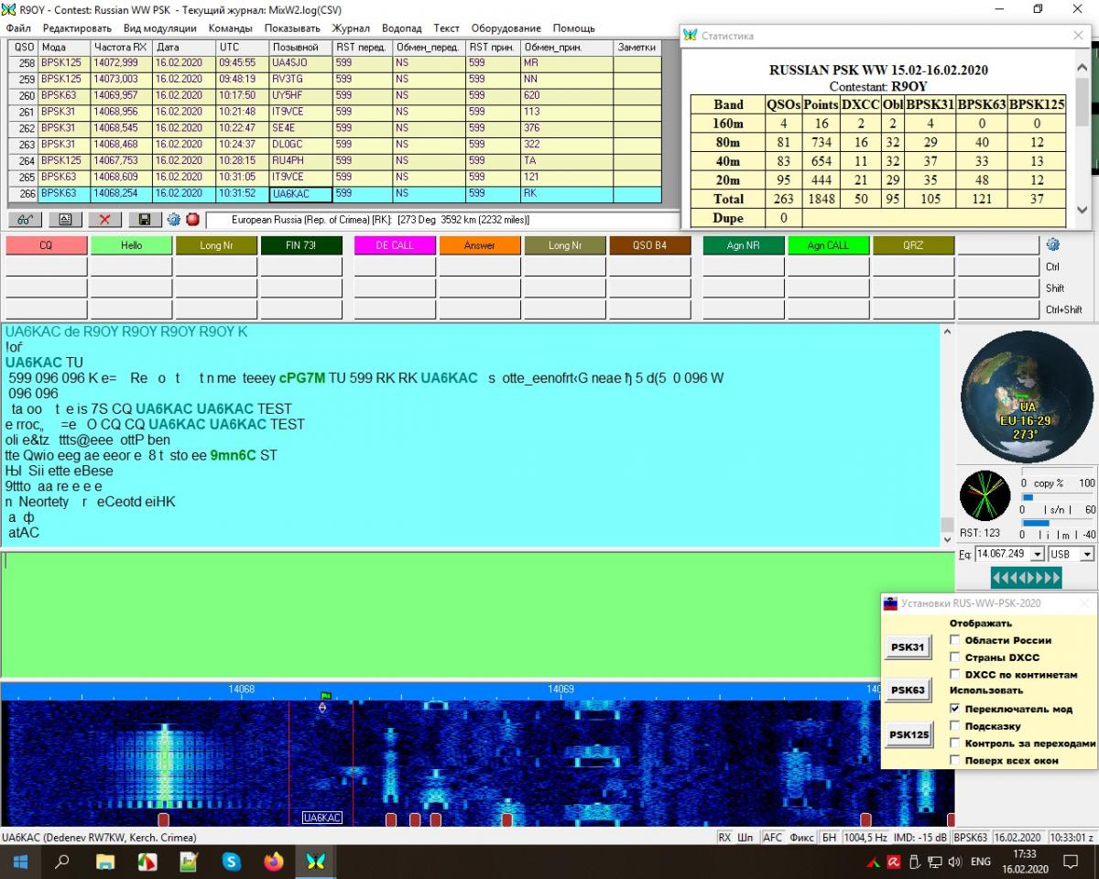Toggle the 'Поверх всех окон' checkbox
This screenshot has width=1099, height=879.
pyautogui.click(x=955, y=760)
